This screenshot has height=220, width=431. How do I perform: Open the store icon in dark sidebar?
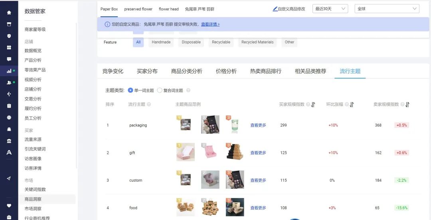coord(9,24)
